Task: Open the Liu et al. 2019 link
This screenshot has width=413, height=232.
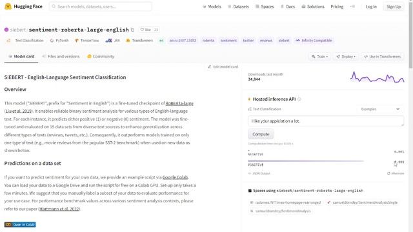Action: [19, 111]
